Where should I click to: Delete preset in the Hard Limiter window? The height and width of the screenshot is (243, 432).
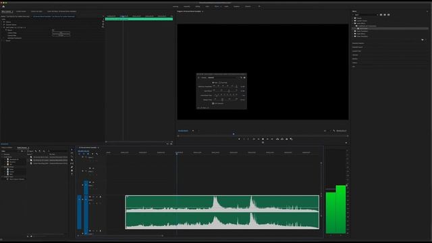click(x=244, y=78)
